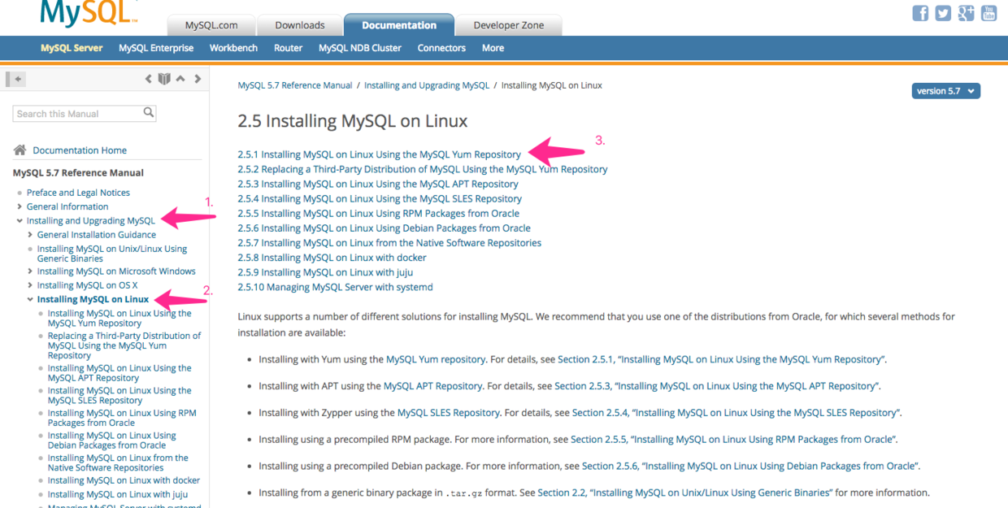
Task: Open section 2.5.7 Native Software Repositories
Action: (x=389, y=242)
